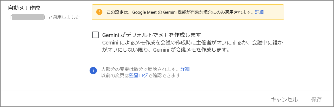Open the 詳細 link after '数分で反映されます'
The image size is (334, 107).
[185, 69]
